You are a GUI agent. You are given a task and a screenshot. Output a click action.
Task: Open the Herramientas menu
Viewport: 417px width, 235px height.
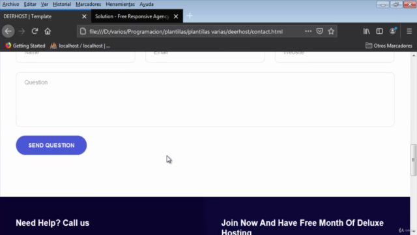coord(120,5)
